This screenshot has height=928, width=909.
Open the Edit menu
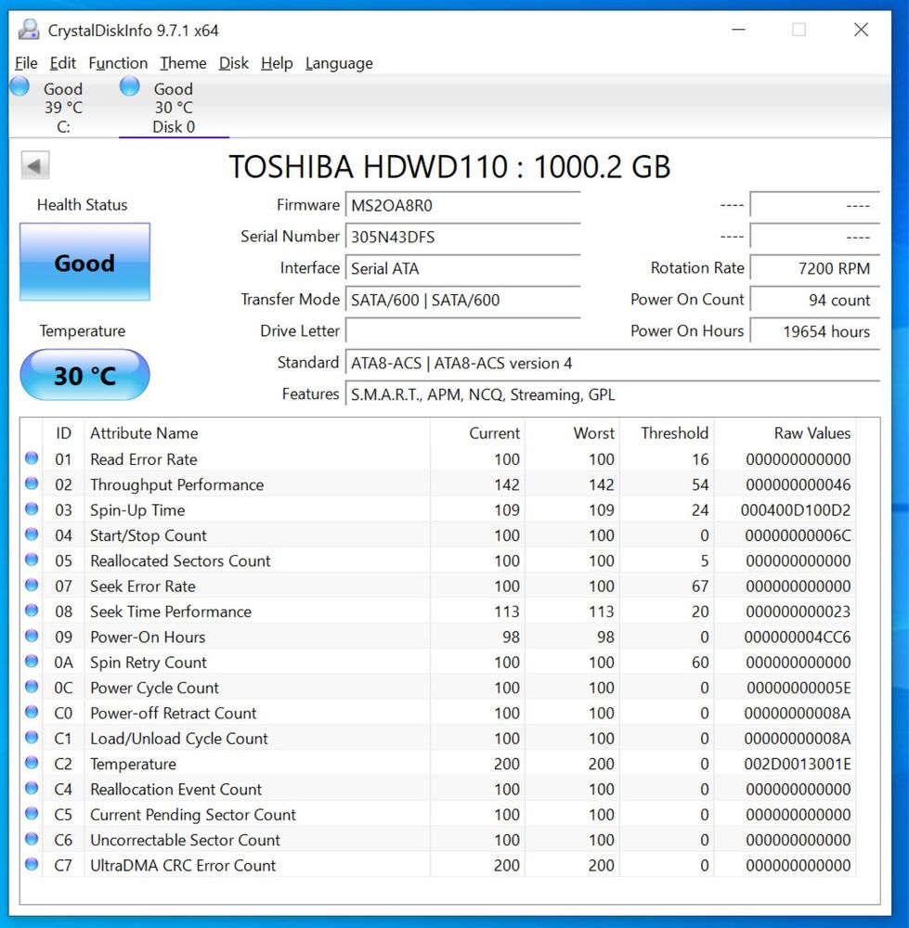[x=63, y=63]
